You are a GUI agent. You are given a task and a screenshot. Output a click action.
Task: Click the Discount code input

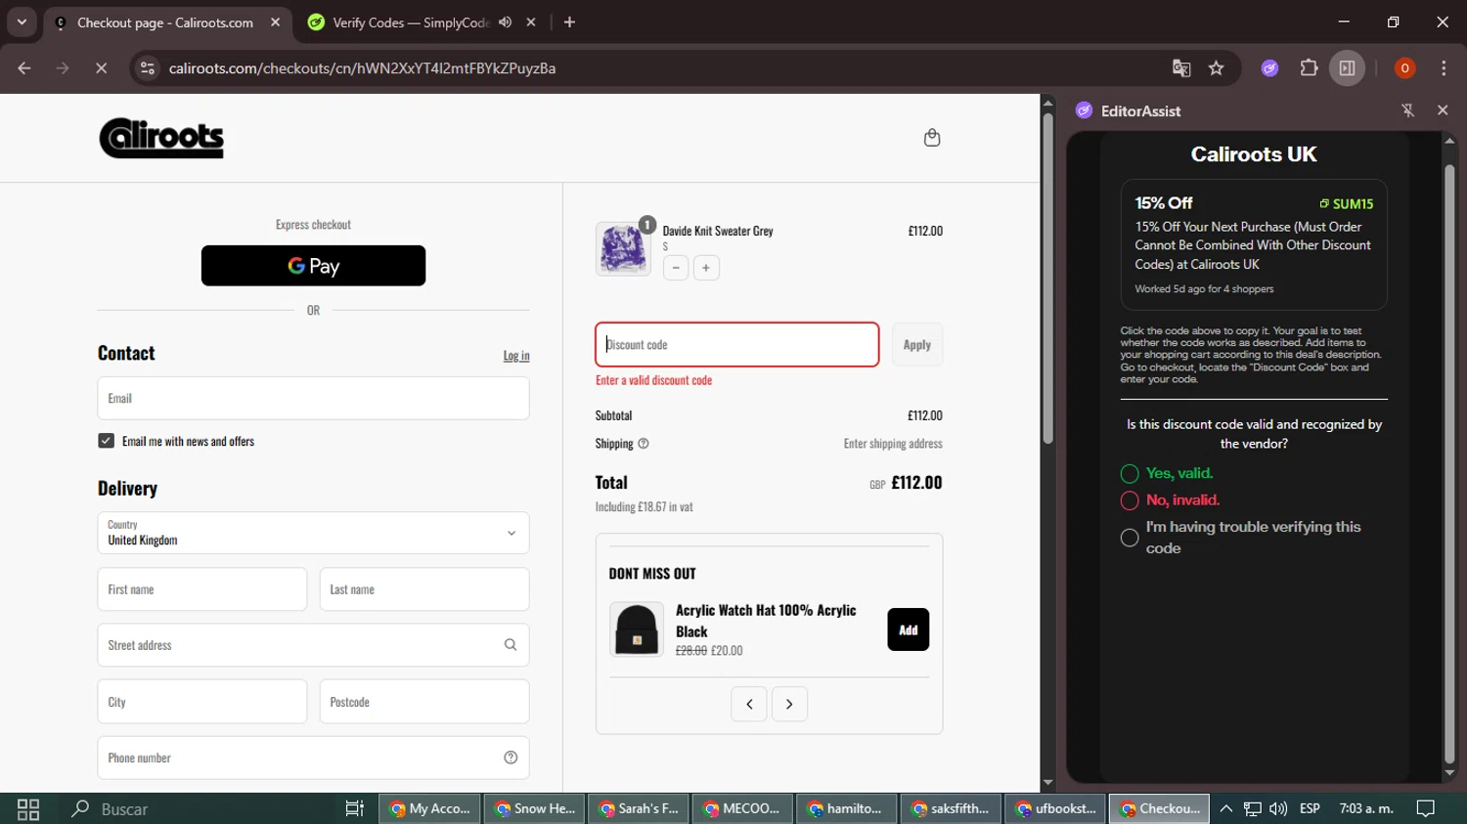pos(737,345)
